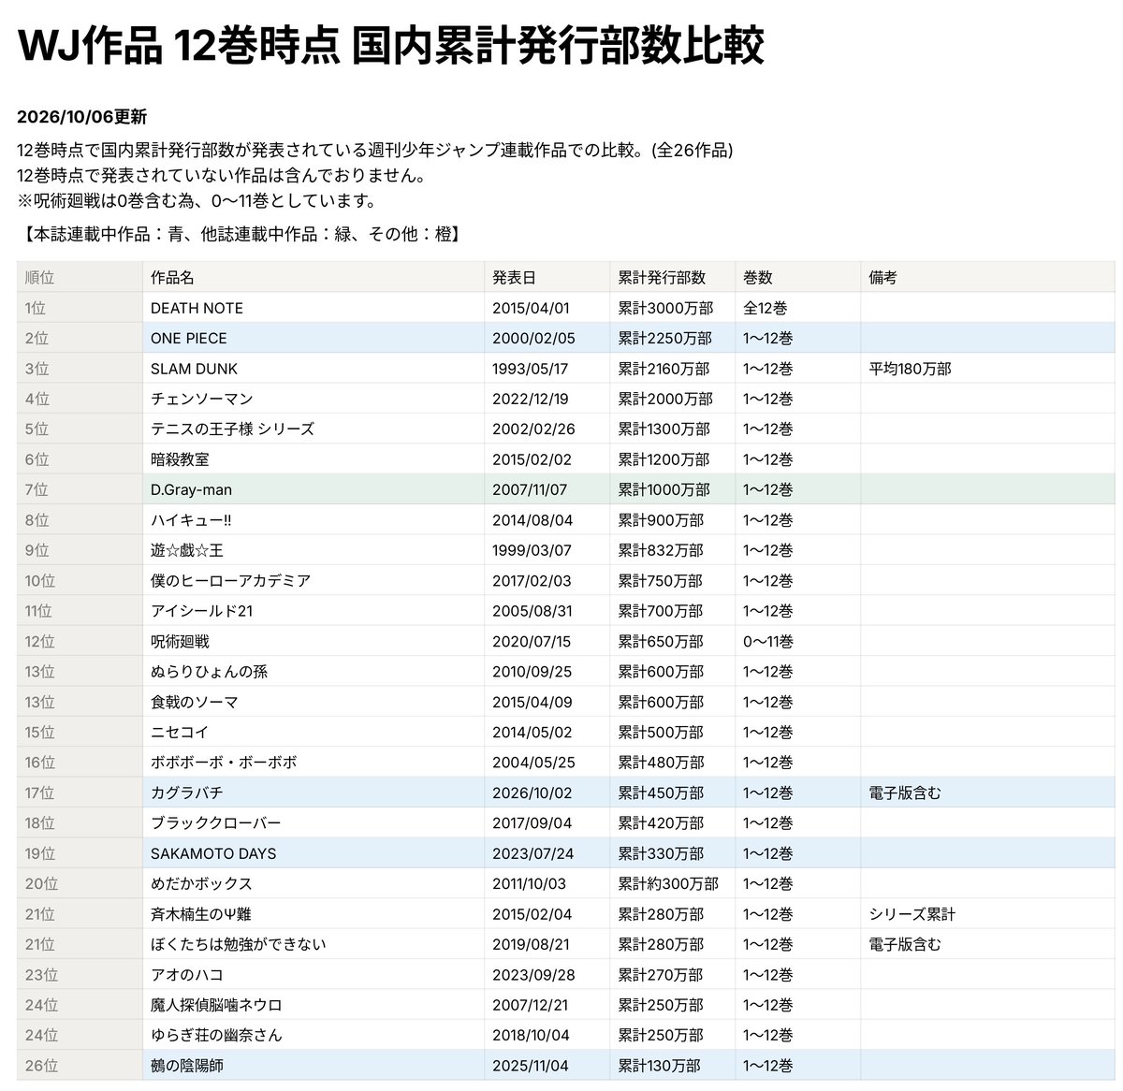Click the date 2026/10/02
Image resolution: width=1123 pixels, height=1091 pixels.
[x=532, y=793]
